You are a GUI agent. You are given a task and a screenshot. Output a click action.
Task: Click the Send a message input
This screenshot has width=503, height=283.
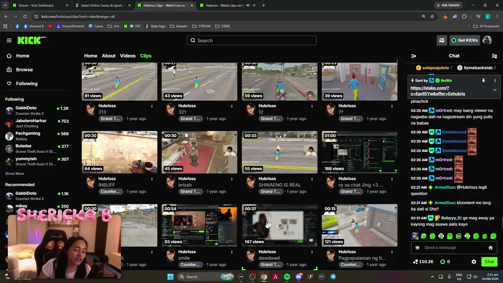454,248
